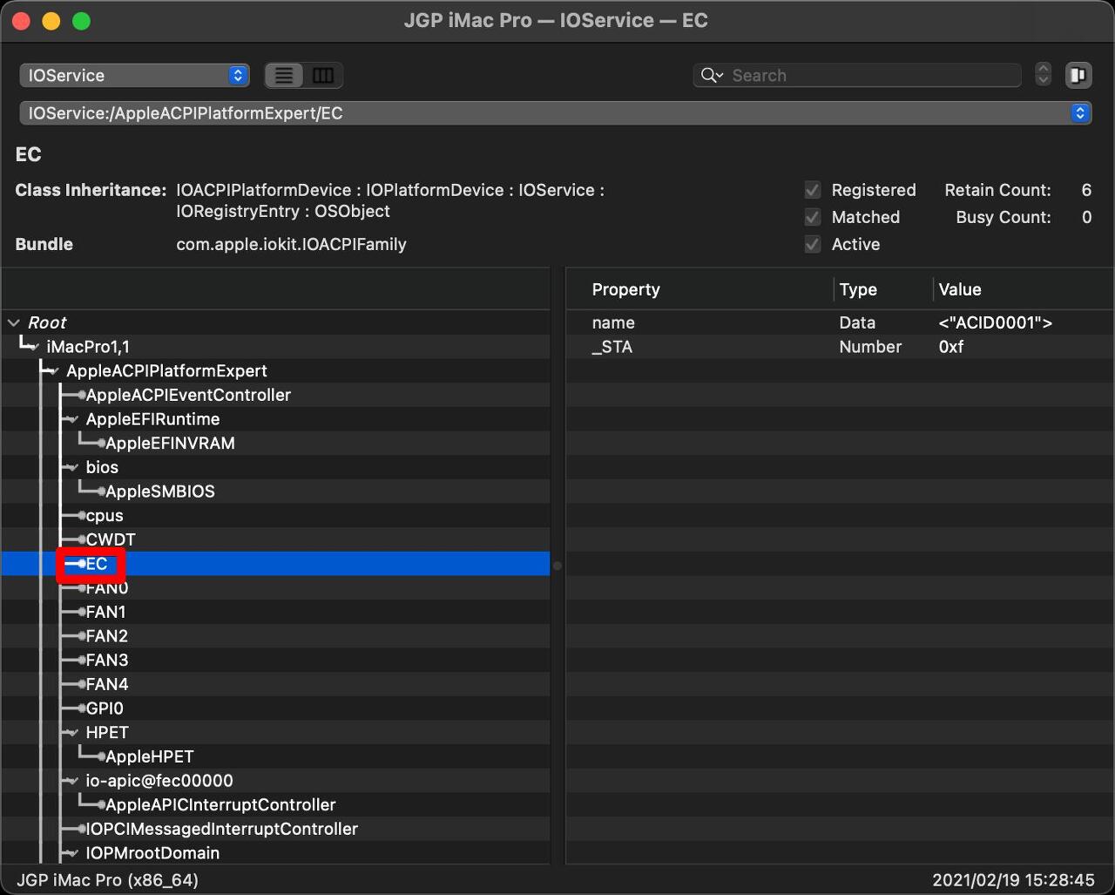Select the name property row
The width and height of the screenshot is (1115, 895).
point(840,322)
